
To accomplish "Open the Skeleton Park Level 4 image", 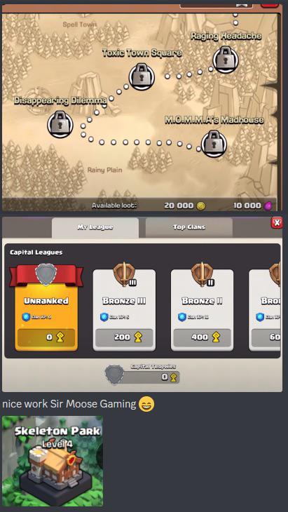I will click(x=53, y=462).
